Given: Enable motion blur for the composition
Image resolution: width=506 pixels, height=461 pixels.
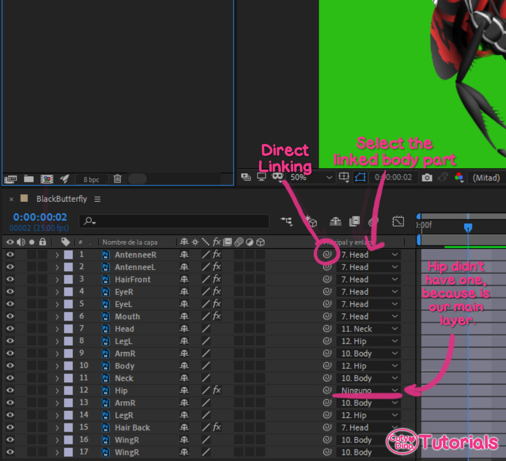Looking at the screenshot, I should (x=373, y=221).
